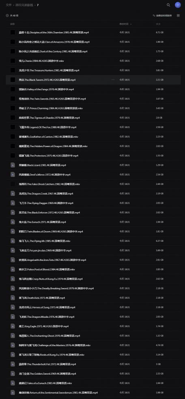Screen dimensions: 185x399
Task: Click the video file icon for Black.Lizard.1981
Action: pyautogui.click(x=13, y=165)
